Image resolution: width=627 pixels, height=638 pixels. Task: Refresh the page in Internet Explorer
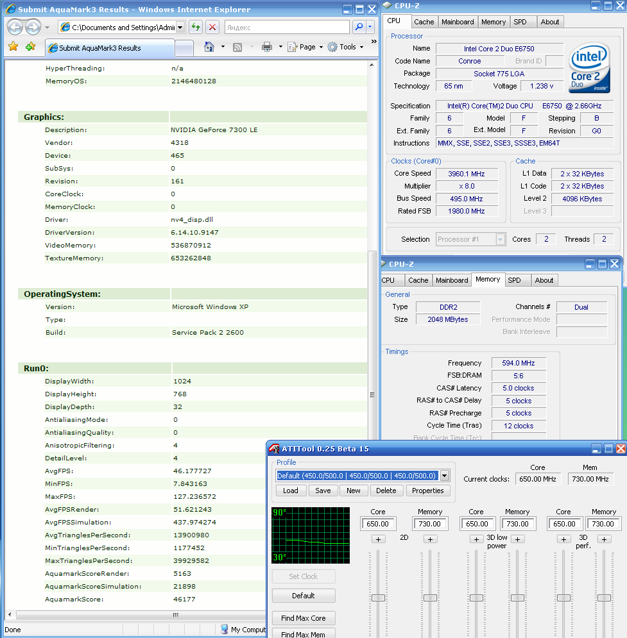[x=196, y=28]
